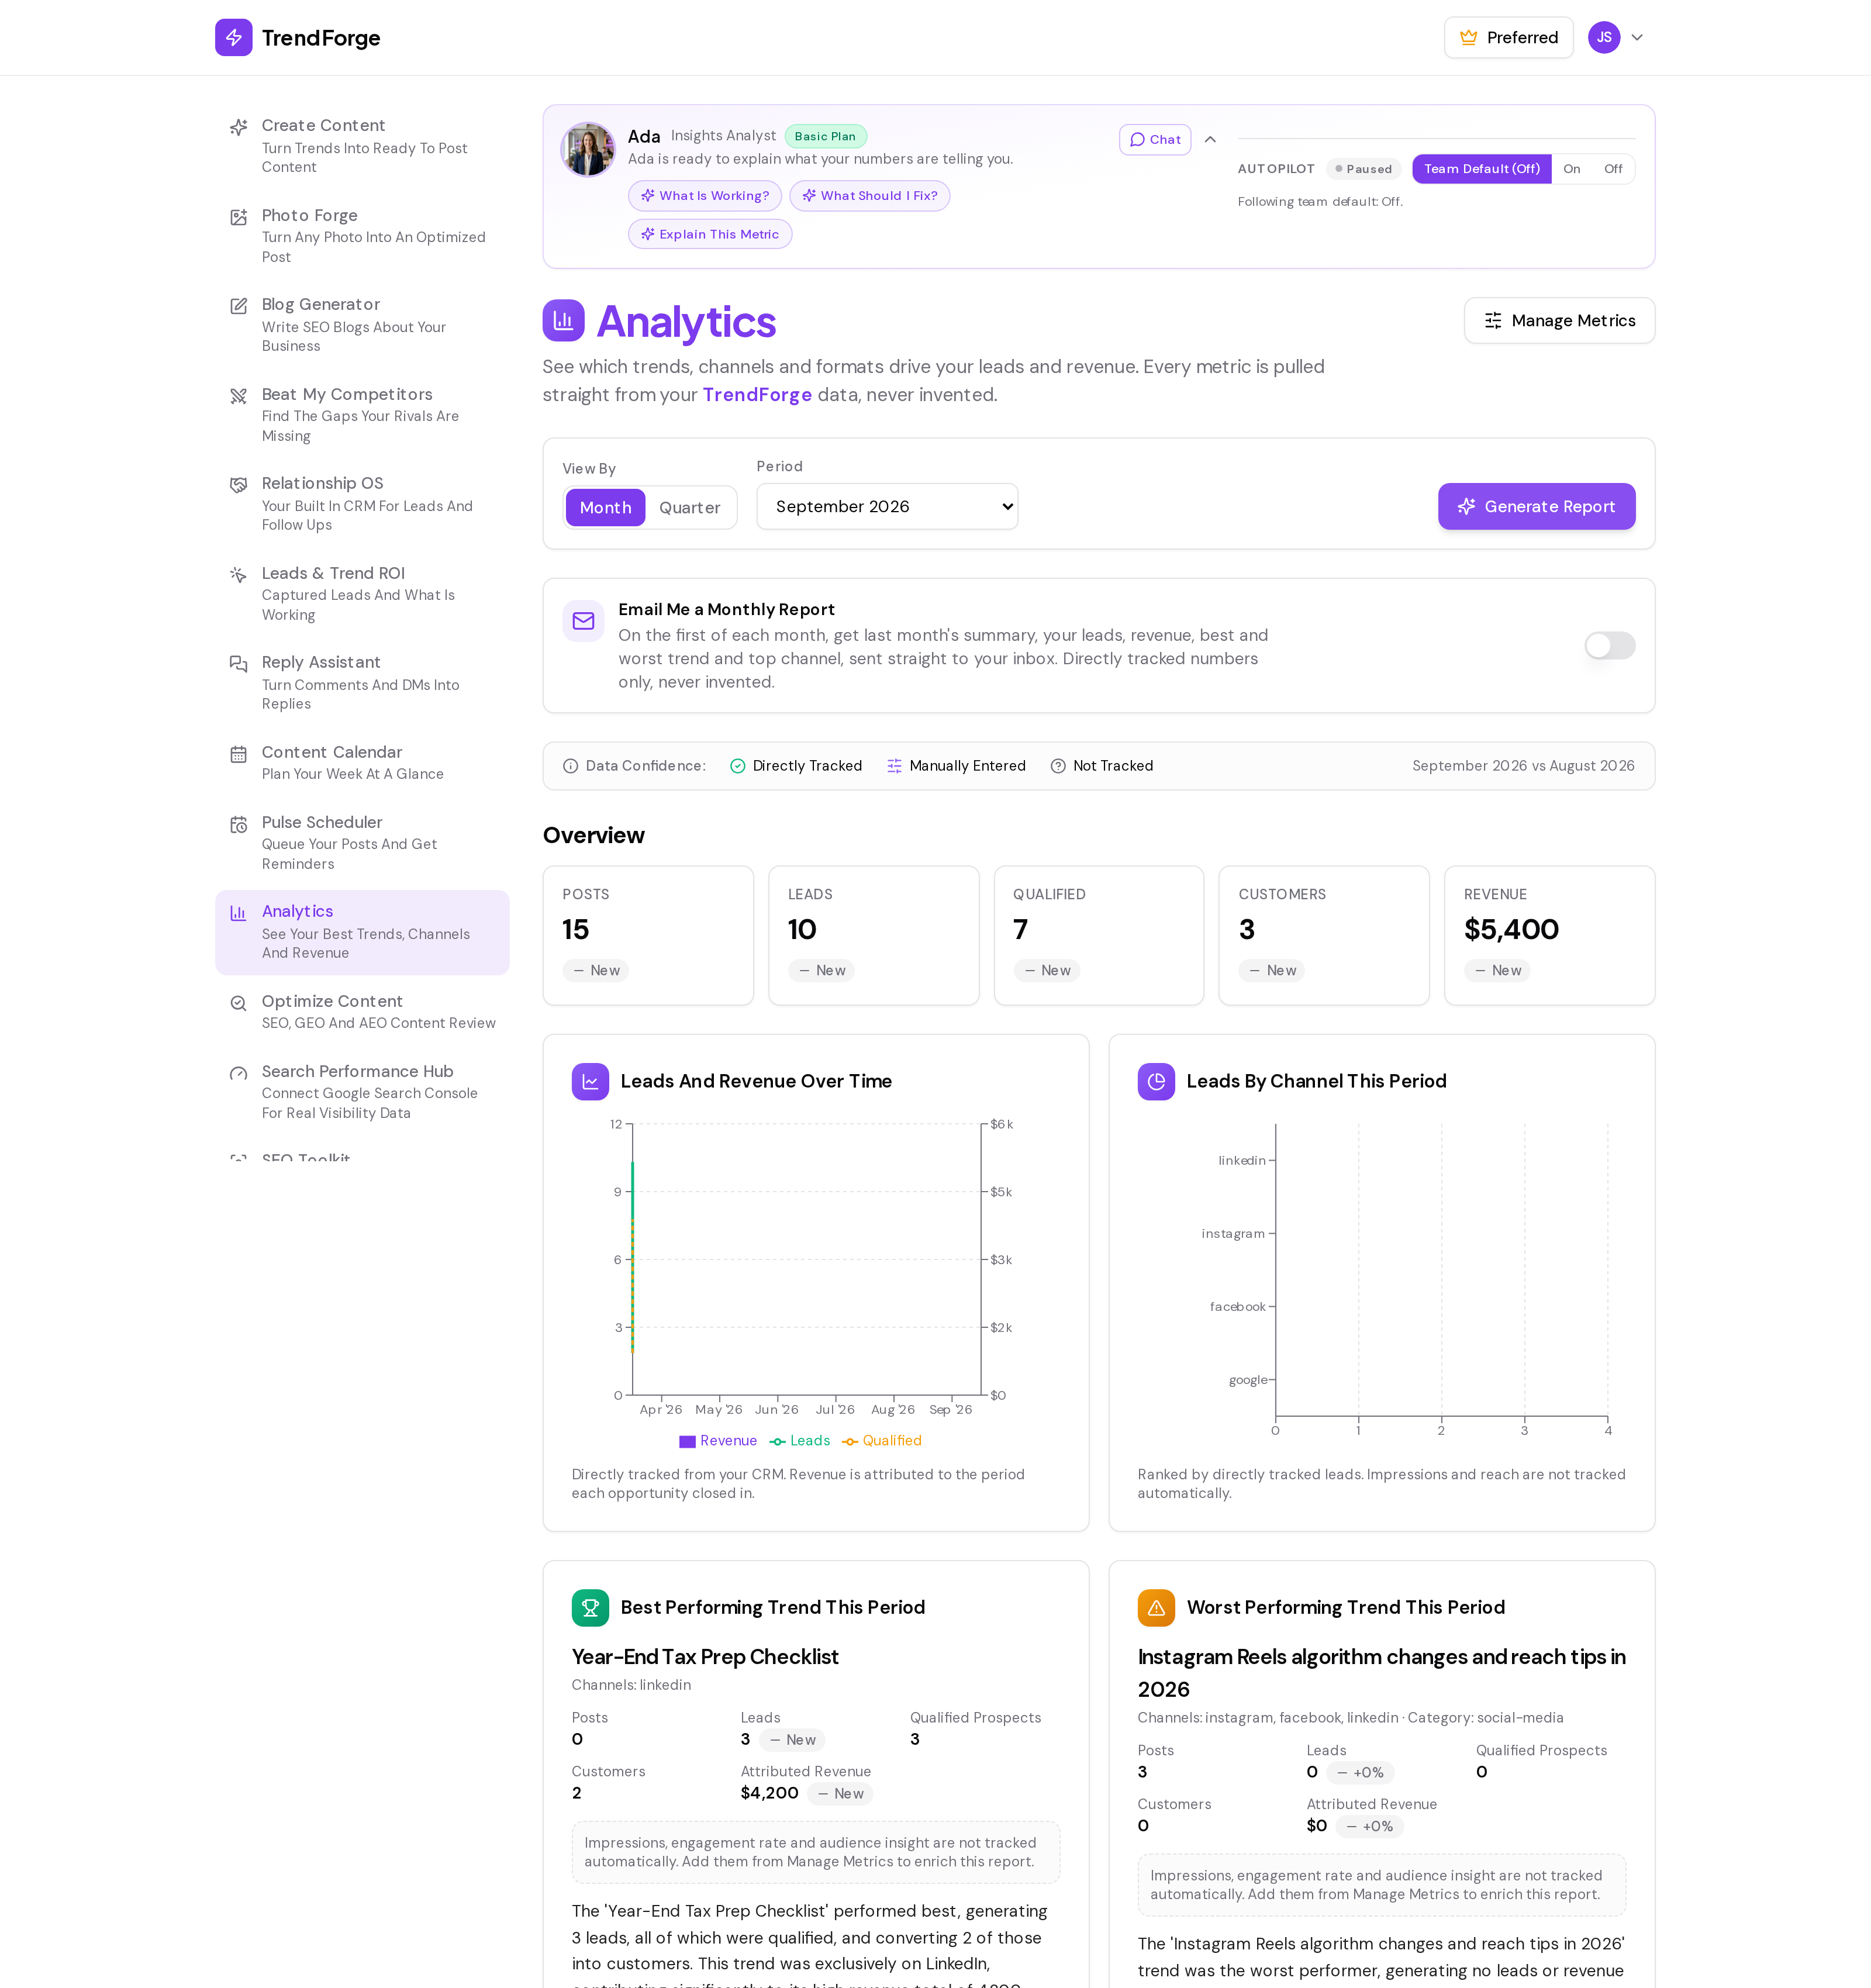This screenshot has height=1988, width=1871.
Task: Click the Reply Assistant chat bubbles icon
Action: click(x=238, y=664)
